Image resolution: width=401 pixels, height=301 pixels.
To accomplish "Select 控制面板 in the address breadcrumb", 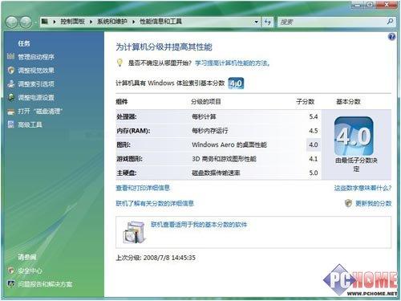I will (x=72, y=22).
